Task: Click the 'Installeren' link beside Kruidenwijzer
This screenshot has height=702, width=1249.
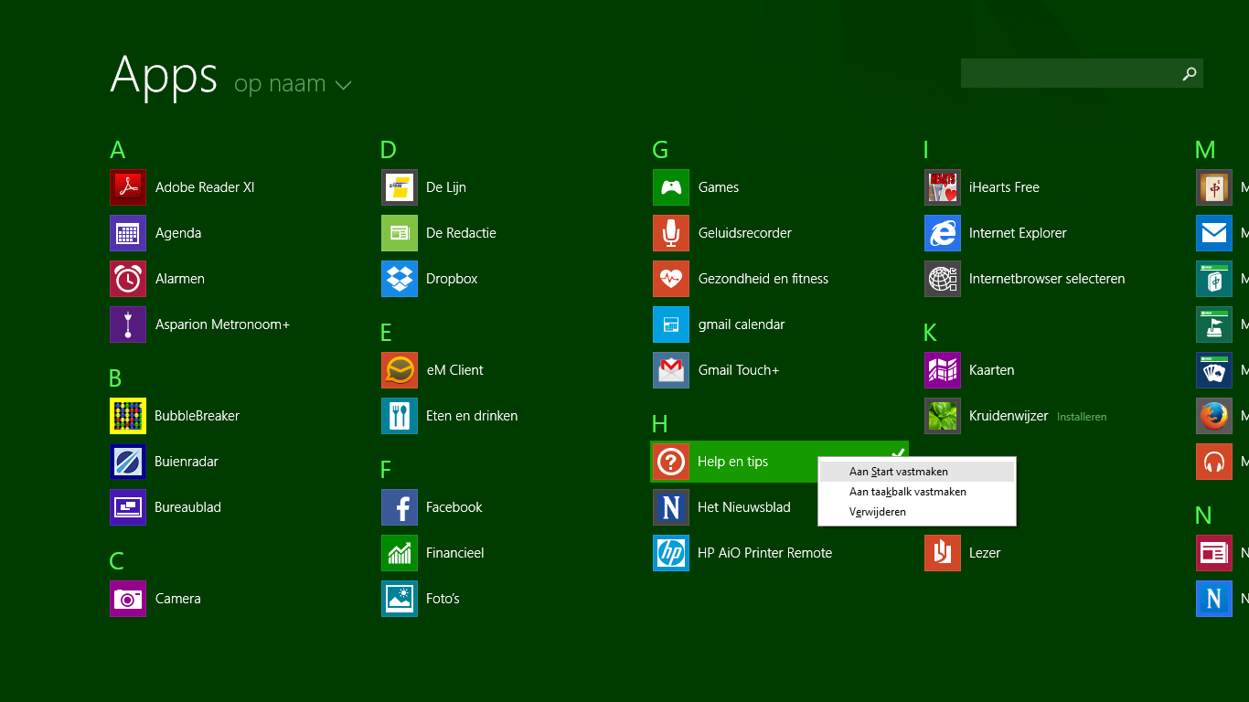Action: (1082, 417)
